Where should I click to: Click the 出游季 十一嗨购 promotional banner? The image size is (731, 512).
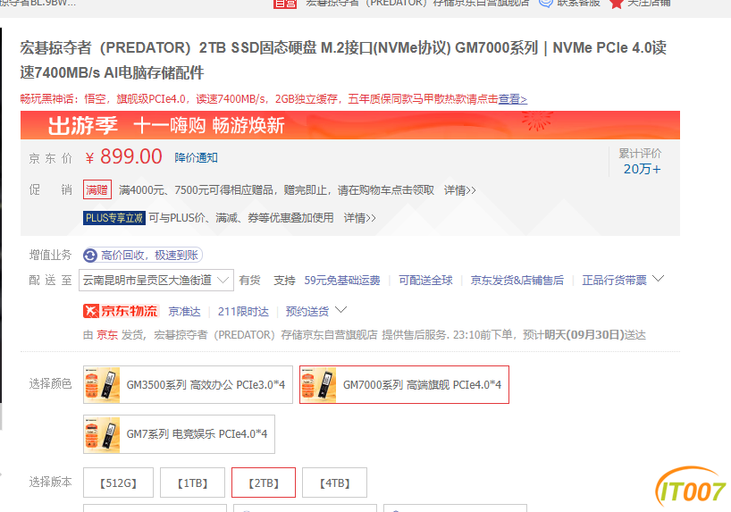pyautogui.click(x=350, y=125)
